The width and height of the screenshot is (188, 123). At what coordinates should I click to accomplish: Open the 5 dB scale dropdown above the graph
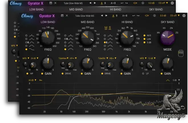(x=176, y=80)
